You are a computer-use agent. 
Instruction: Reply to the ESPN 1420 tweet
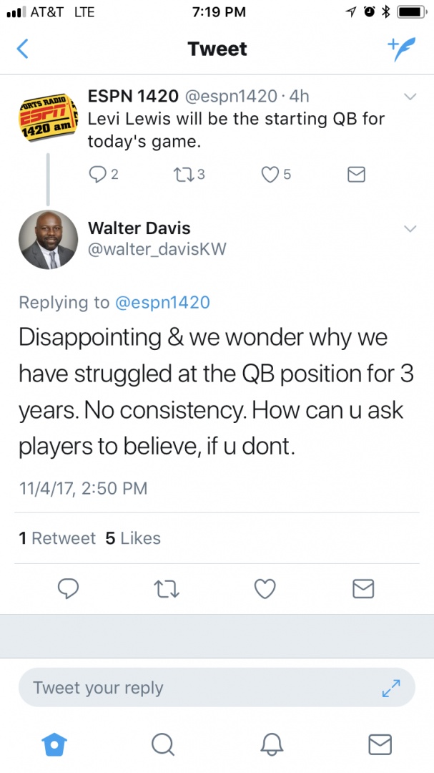[104, 174]
